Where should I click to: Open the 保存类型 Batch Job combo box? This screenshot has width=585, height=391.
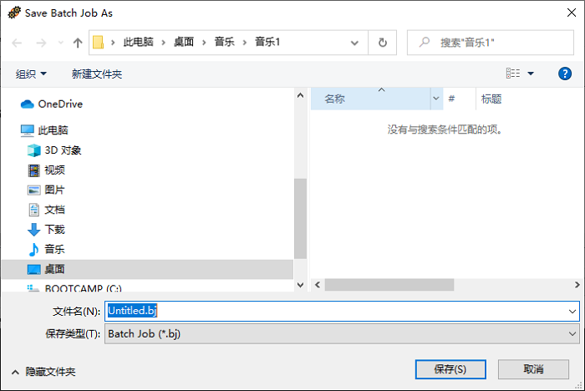342,334
